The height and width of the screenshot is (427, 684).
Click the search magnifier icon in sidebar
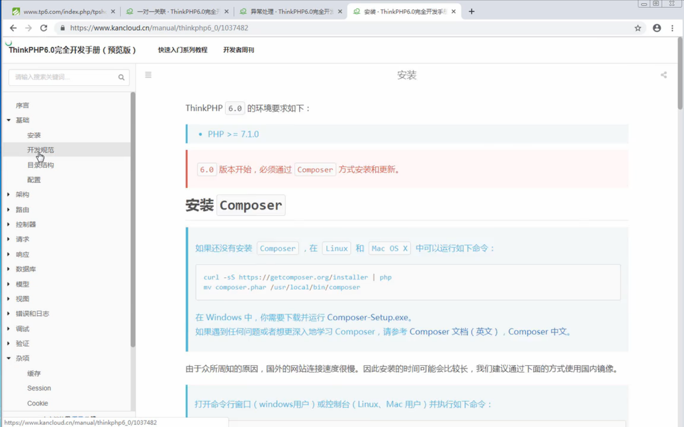pyautogui.click(x=121, y=77)
